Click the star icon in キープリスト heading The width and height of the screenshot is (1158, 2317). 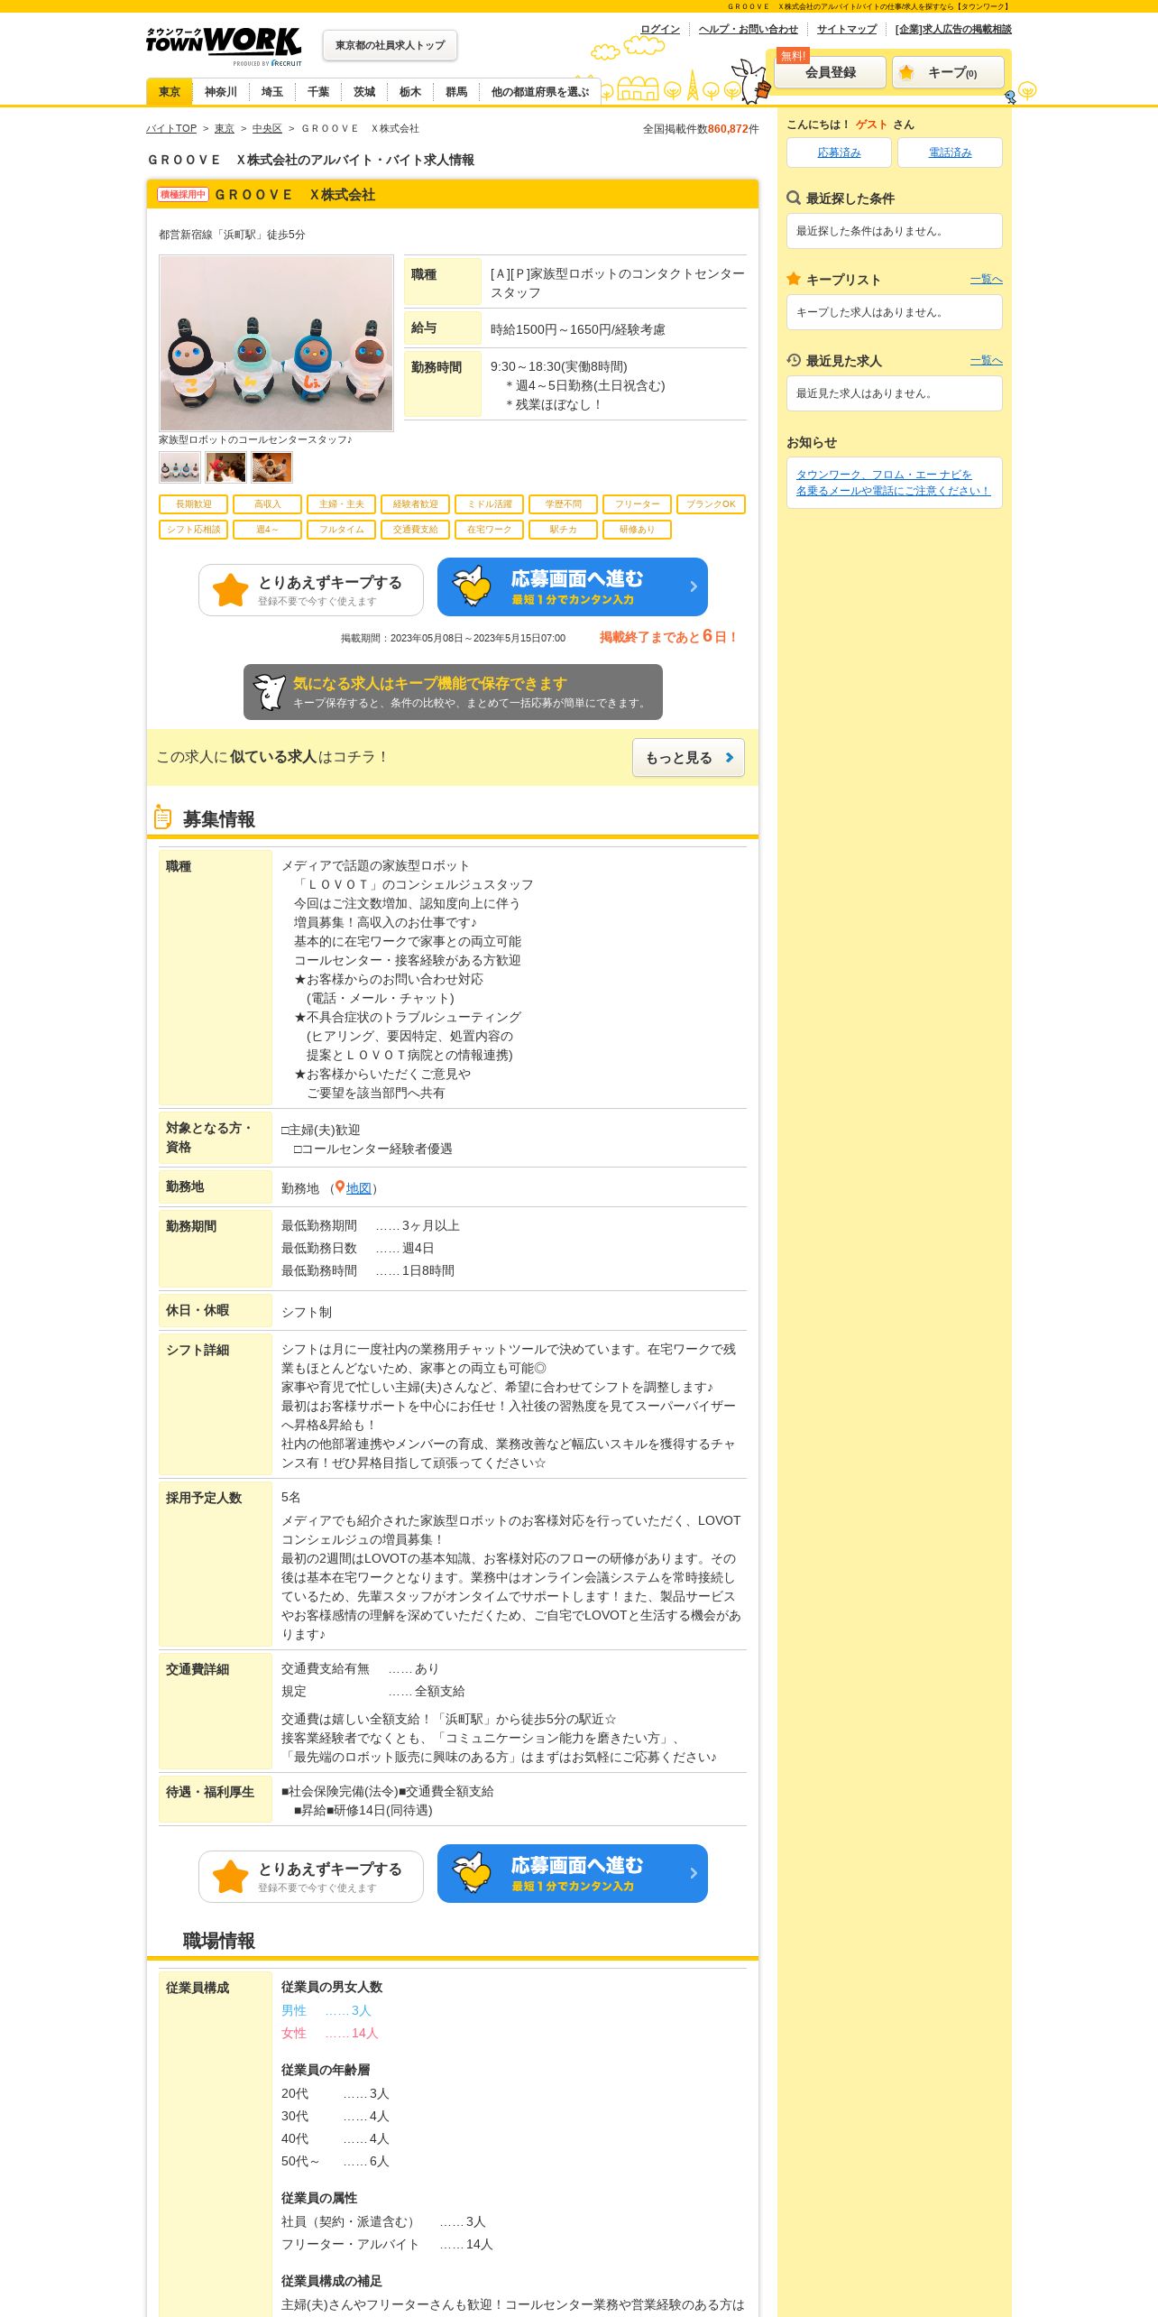click(x=794, y=279)
